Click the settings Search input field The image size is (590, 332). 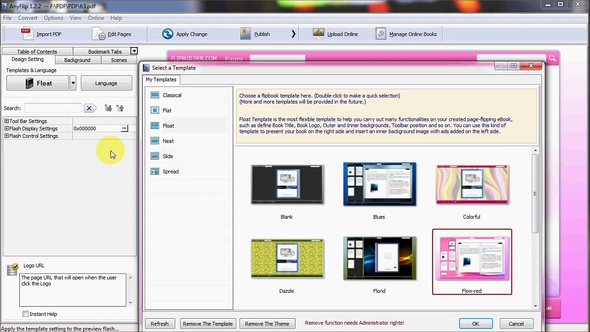tap(53, 108)
